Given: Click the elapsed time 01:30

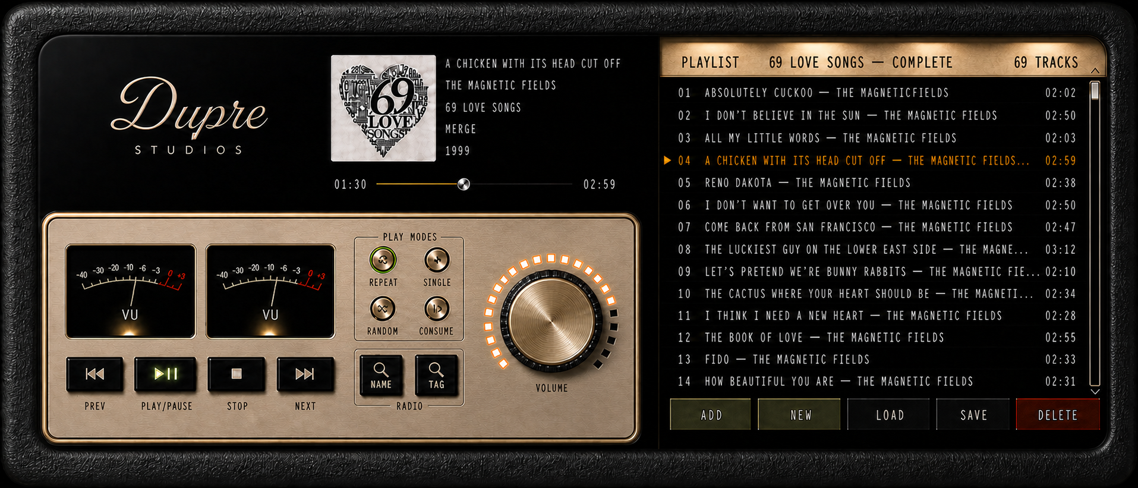Looking at the screenshot, I should 351,184.
